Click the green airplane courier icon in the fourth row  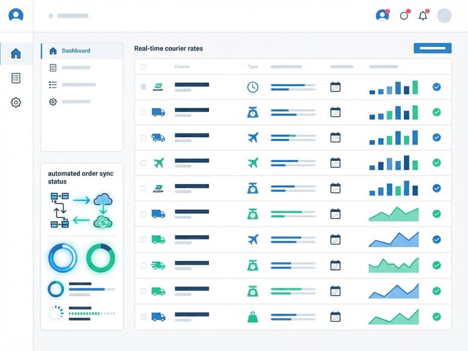[x=158, y=163]
